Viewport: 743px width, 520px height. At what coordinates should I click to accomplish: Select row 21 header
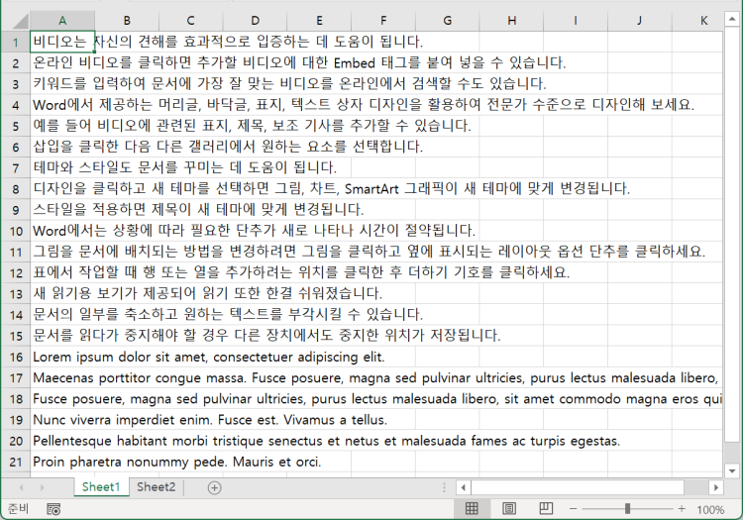[x=16, y=462]
